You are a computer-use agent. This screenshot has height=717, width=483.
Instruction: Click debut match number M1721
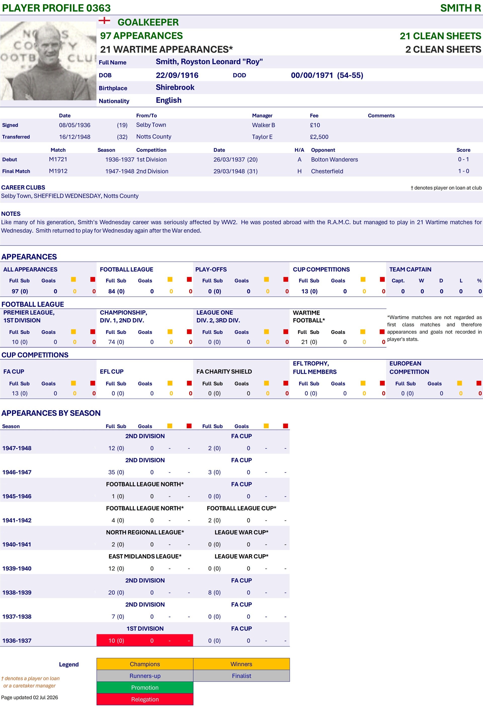click(58, 159)
